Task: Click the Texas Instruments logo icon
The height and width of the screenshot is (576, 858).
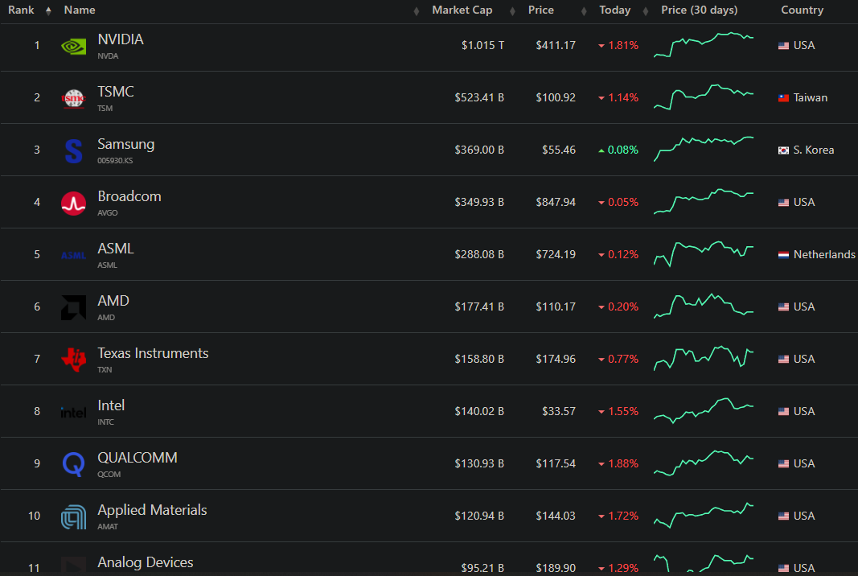Action: (73, 360)
